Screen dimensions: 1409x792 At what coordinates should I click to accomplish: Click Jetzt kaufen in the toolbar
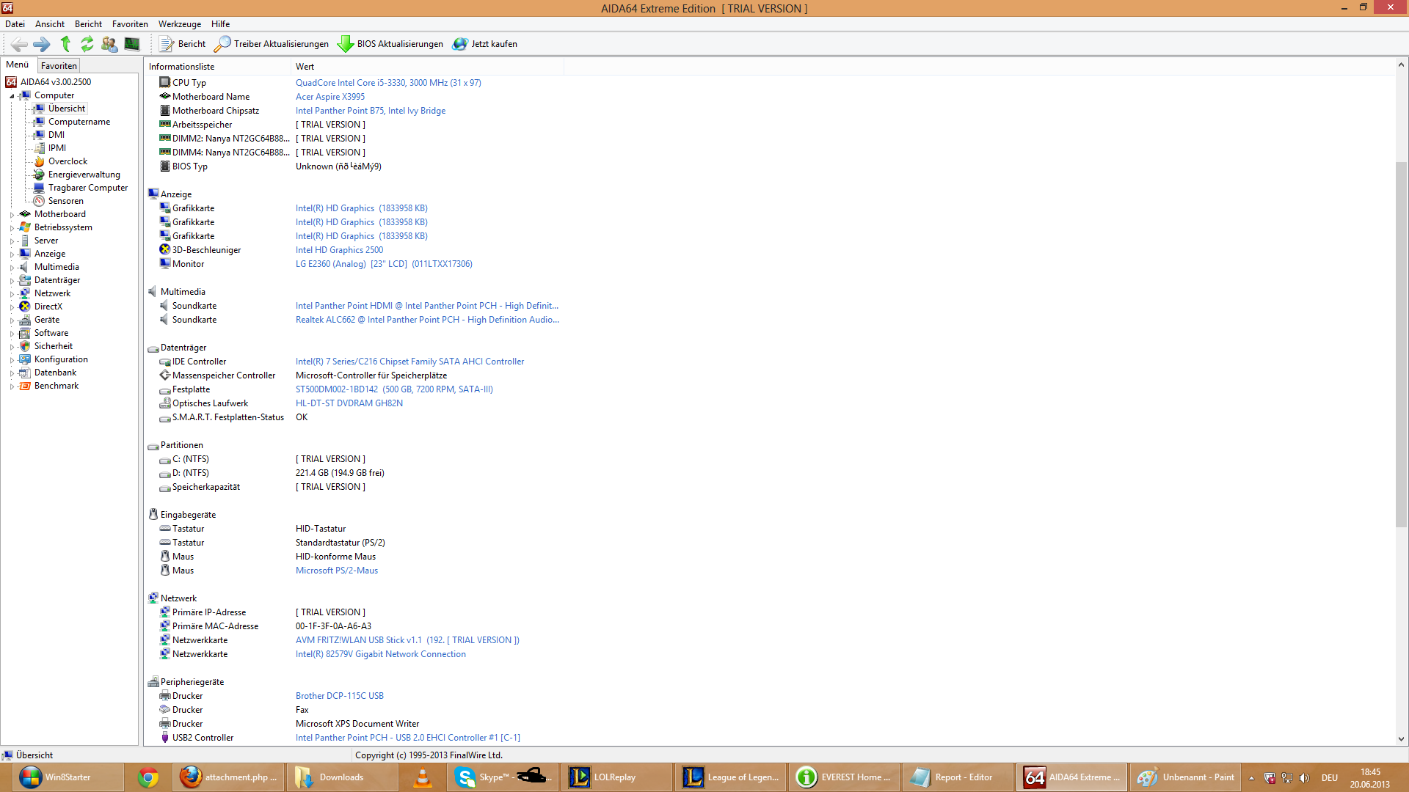(x=485, y=44)
